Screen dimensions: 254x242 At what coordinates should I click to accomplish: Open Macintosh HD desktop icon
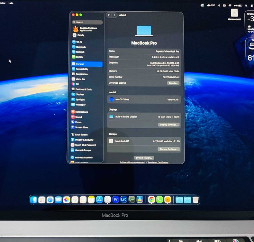click(x=234, y=15)
